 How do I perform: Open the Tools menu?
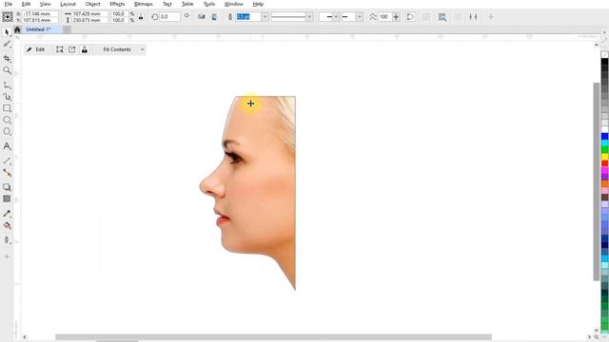point(209,4)
